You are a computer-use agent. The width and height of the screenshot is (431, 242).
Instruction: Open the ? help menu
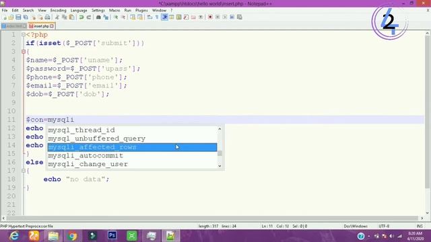point(172,11)
